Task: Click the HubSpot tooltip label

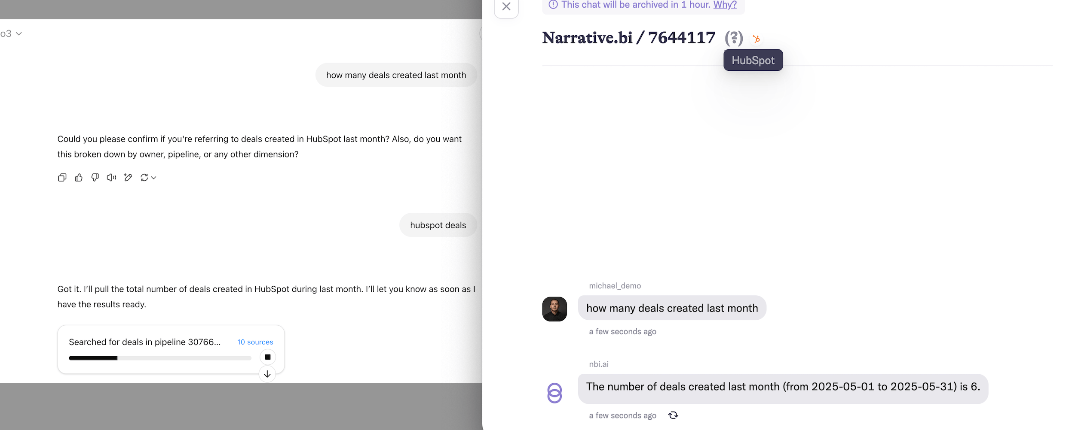Action: [753, 60]
